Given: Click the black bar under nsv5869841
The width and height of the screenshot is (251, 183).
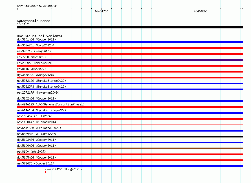Looking at the screenshot, I should coord(130,137).
